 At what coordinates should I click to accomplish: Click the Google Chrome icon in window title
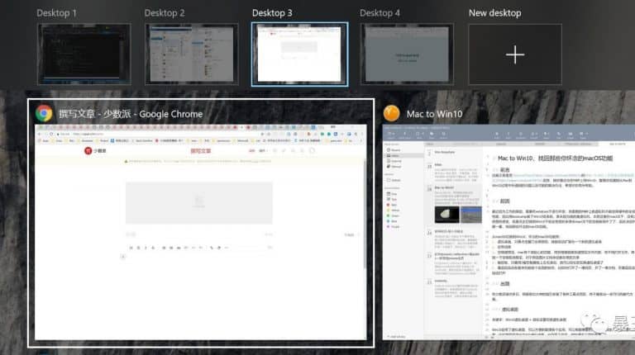(45, 113)
